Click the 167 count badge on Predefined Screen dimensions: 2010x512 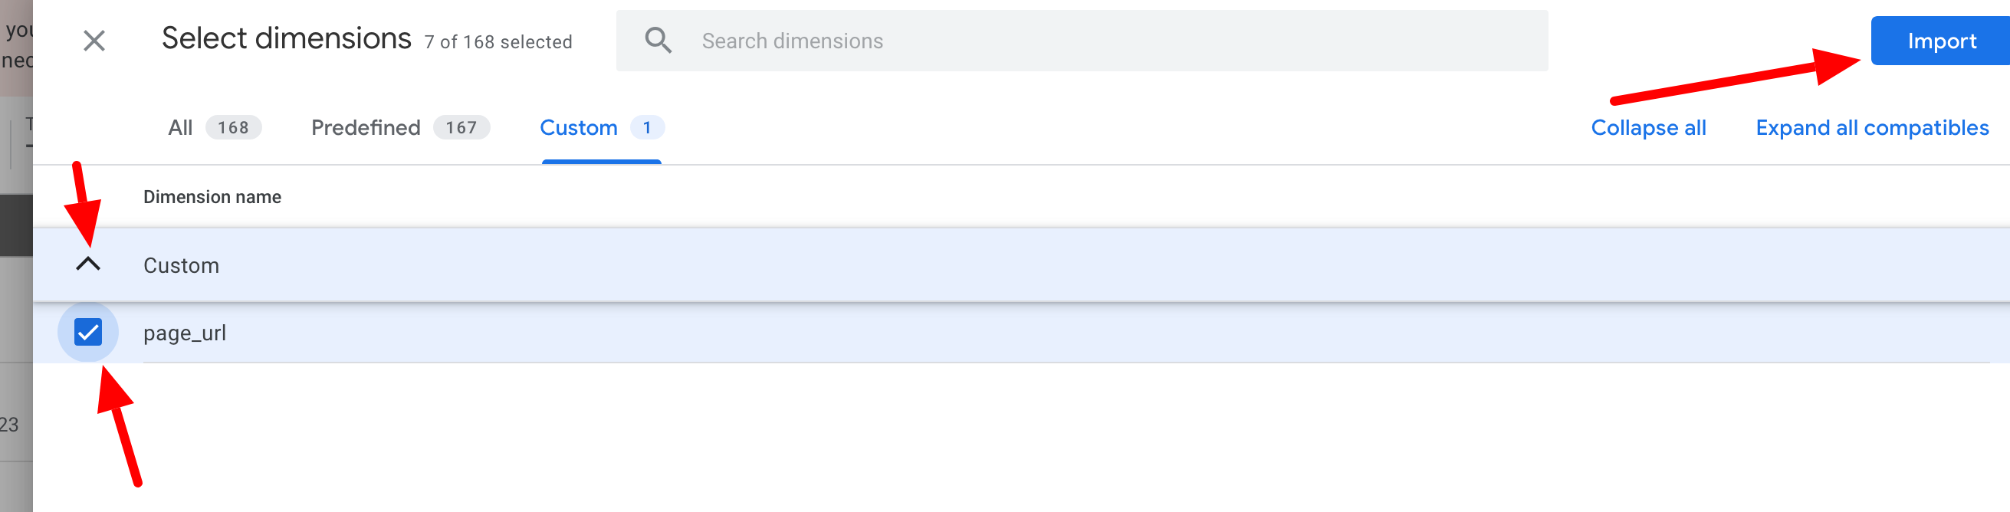[461, 127]
